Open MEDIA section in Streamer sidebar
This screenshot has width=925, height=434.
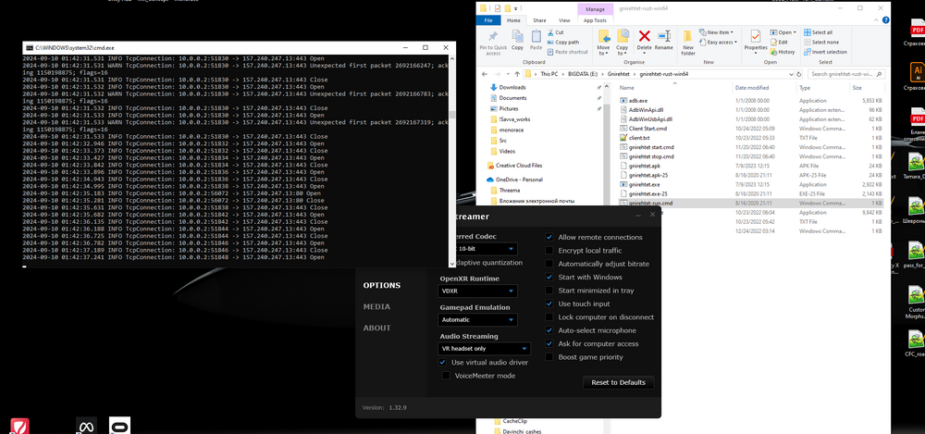pos(376,306)
